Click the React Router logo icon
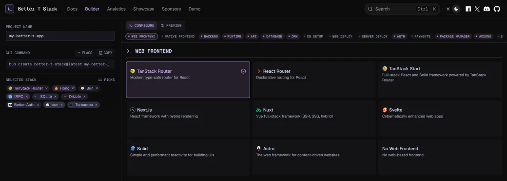 click(x=259, y=71)
